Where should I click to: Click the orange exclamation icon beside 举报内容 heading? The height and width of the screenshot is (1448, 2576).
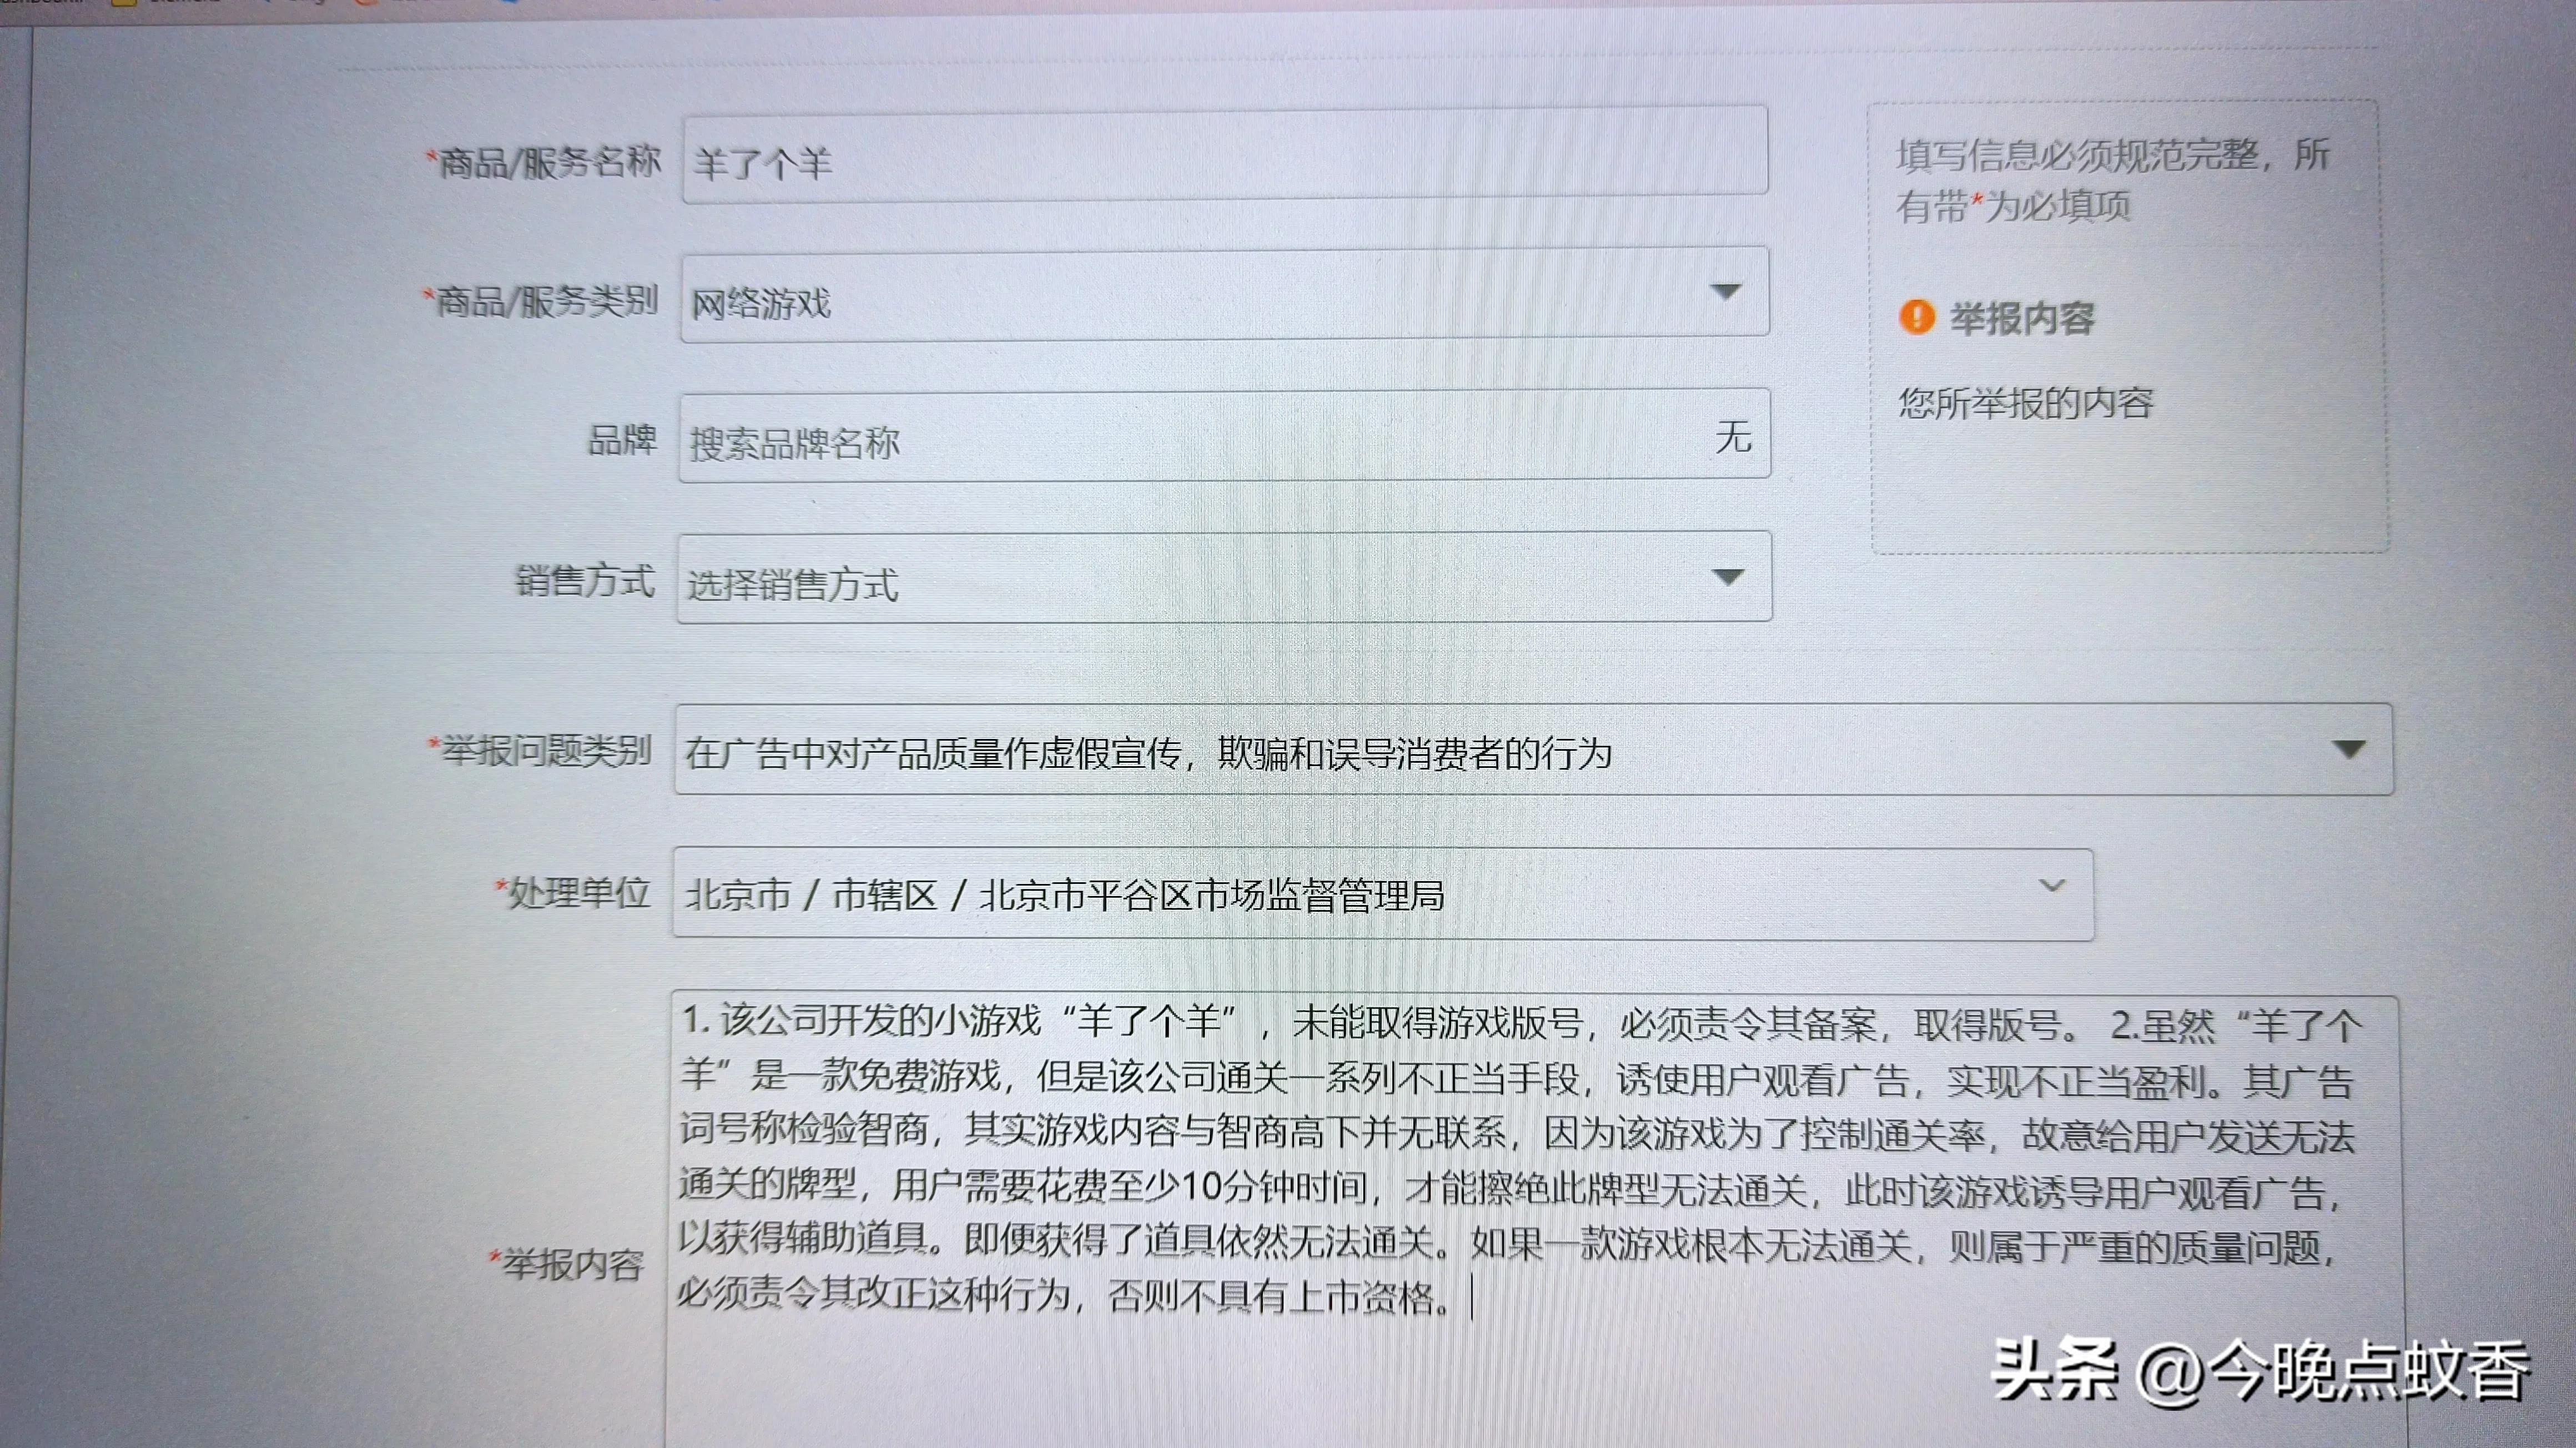coord(1917,317)
